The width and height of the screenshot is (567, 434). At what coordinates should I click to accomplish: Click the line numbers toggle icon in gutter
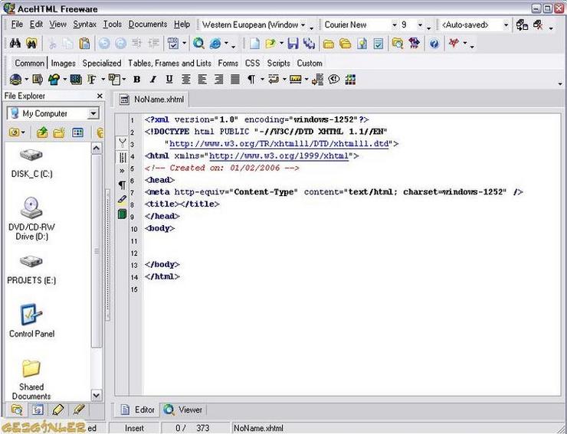point(123,157)
